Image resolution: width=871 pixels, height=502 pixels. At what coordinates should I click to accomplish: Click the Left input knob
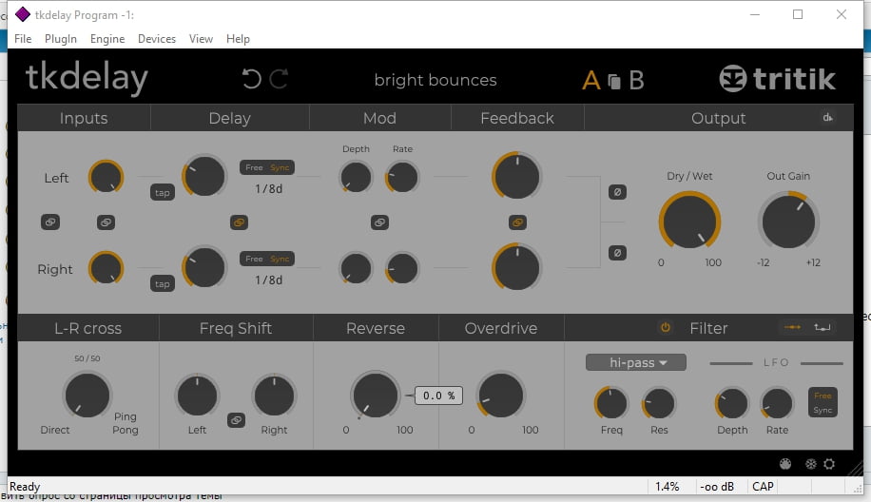(x=106, y=177)
